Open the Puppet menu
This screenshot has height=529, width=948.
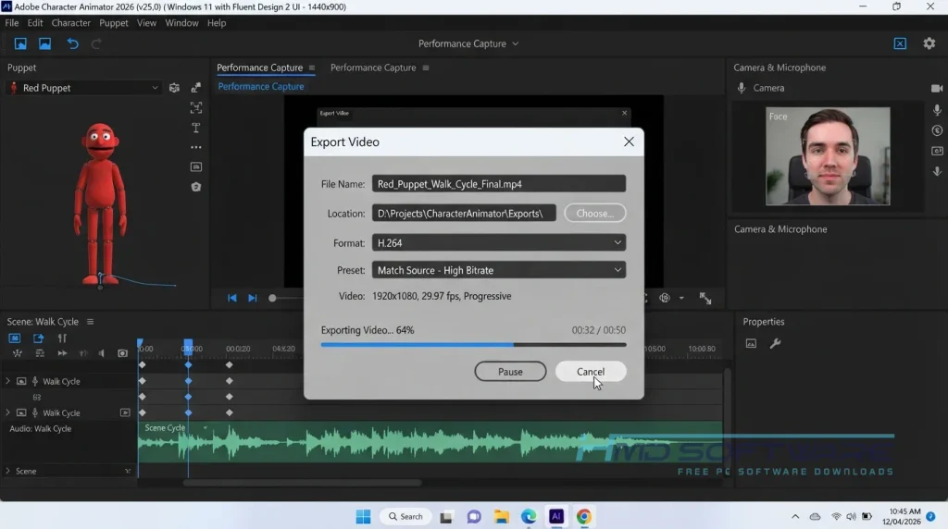pyautogui.click(x=114, y=23)
